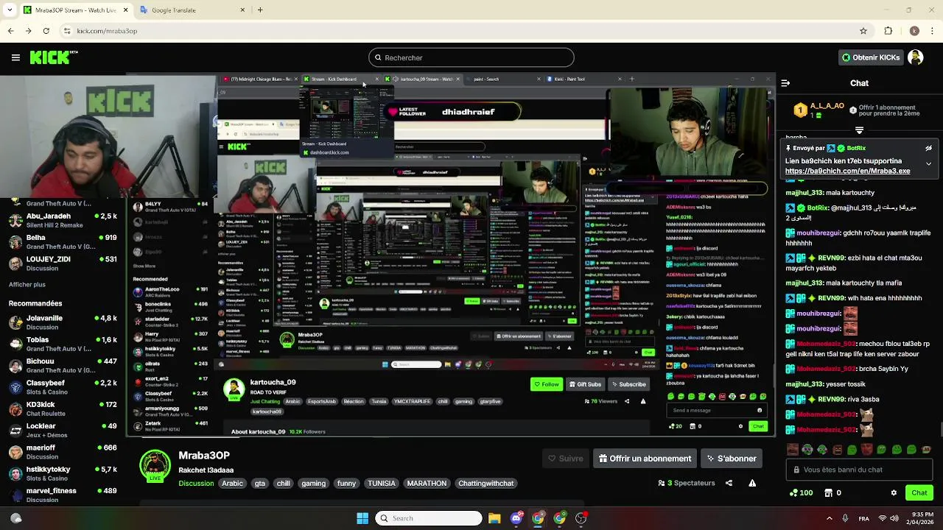Go back in browser history

10,31
